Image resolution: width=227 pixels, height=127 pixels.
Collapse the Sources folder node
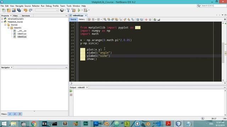coord(5,25)
